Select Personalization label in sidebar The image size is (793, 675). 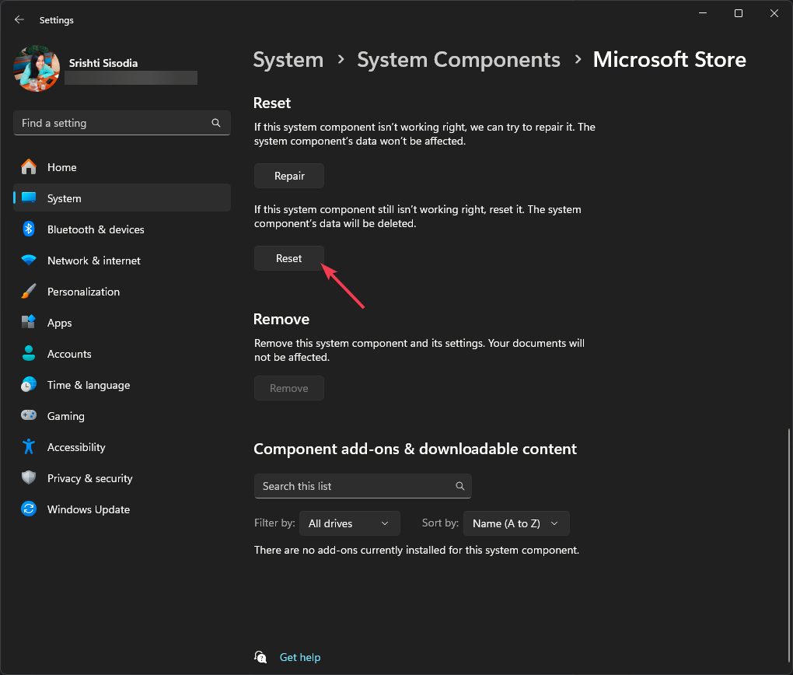point(83,292)
